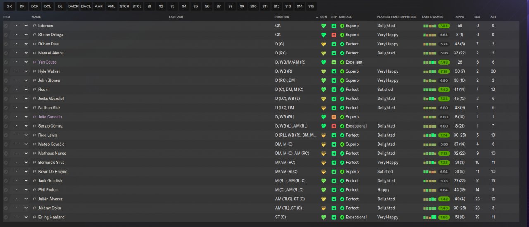This screenshot has width=529, height=227.
Task: Open the selection dropdown chevron for Sergio Gómez
Action: pyautogui.click(x=26, y=126)
